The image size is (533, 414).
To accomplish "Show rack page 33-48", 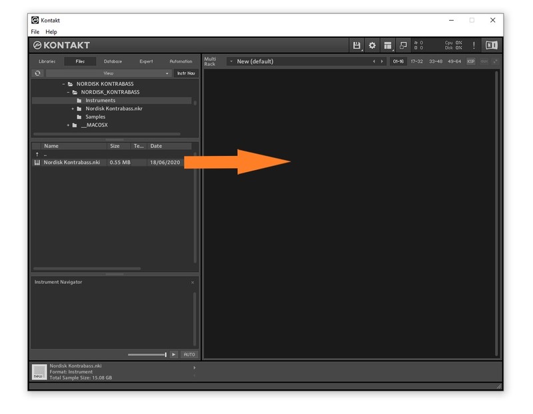I will click(436, 61).
